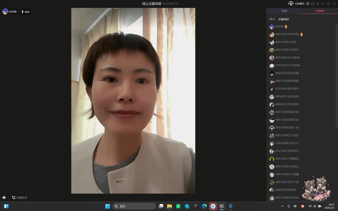Click the 排麦 microphone queue button
This screenshot has width=338, height=211.
pyautogui.click(x=25, y=12)
